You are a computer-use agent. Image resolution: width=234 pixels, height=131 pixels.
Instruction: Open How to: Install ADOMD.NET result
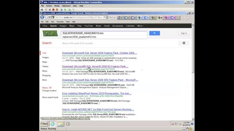pos(98,110)
